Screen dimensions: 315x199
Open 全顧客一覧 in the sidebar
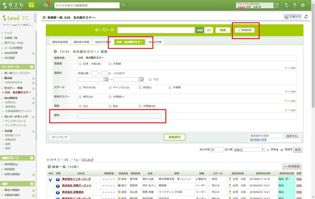11,38
